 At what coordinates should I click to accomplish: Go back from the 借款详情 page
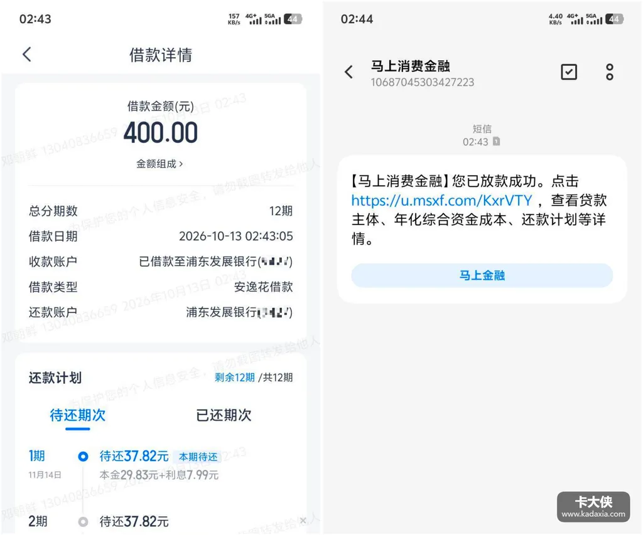pyautogui.click(x=27, y=54)
